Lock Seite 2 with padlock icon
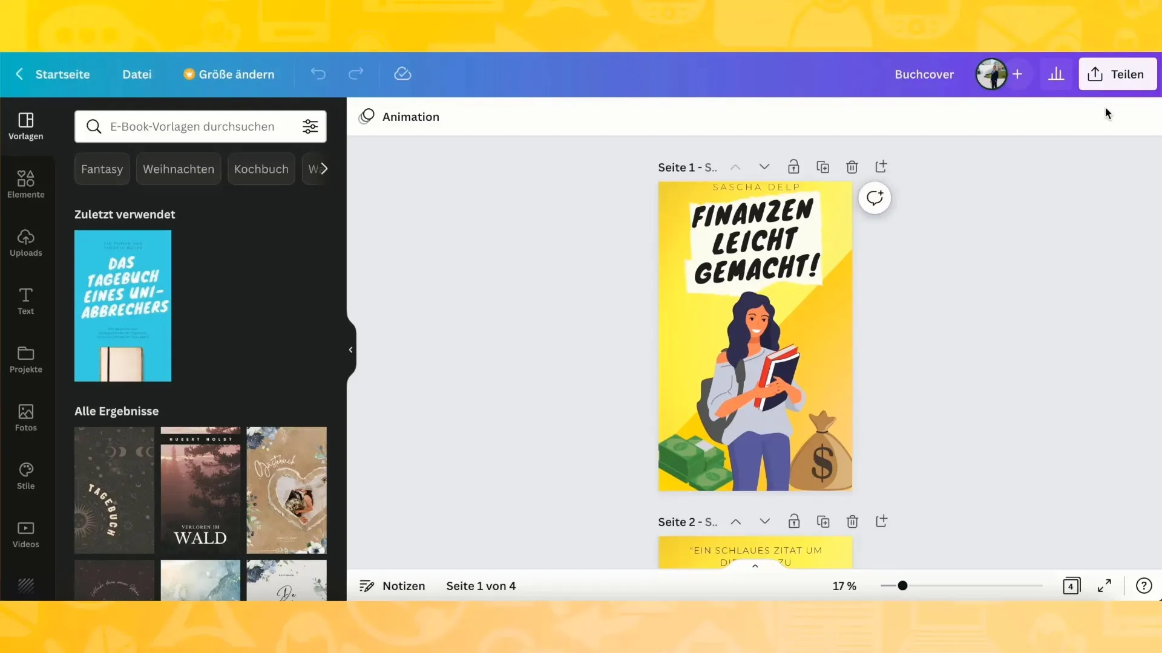 tap(793, 521)
